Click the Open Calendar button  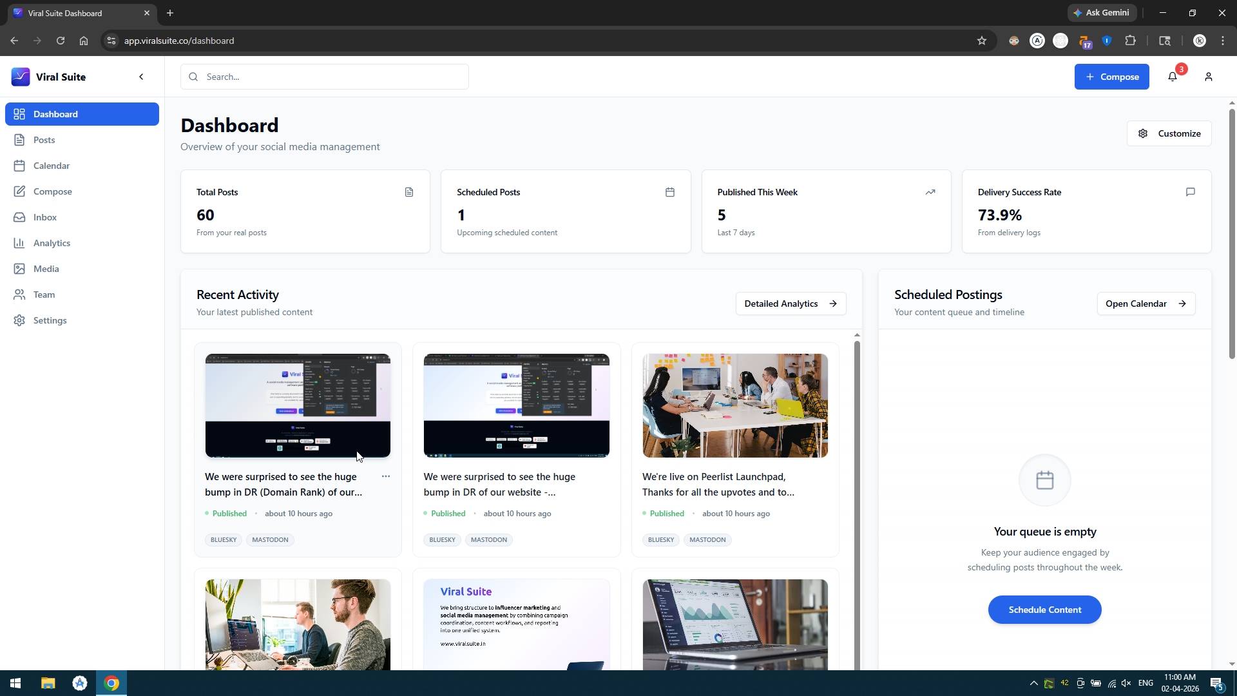(1146, 304)
